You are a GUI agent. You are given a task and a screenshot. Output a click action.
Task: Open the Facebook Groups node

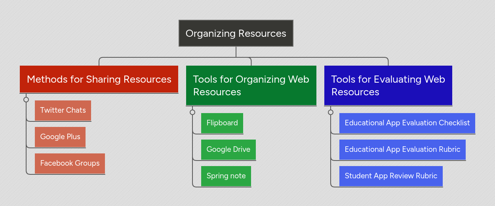pyautogui.click(x=70, y=163)
